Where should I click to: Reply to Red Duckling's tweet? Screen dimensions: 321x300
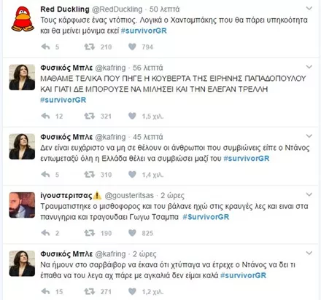(x=45, y=47)
